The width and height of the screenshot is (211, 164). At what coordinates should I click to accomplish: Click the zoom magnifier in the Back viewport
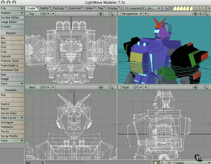point(111,87)
